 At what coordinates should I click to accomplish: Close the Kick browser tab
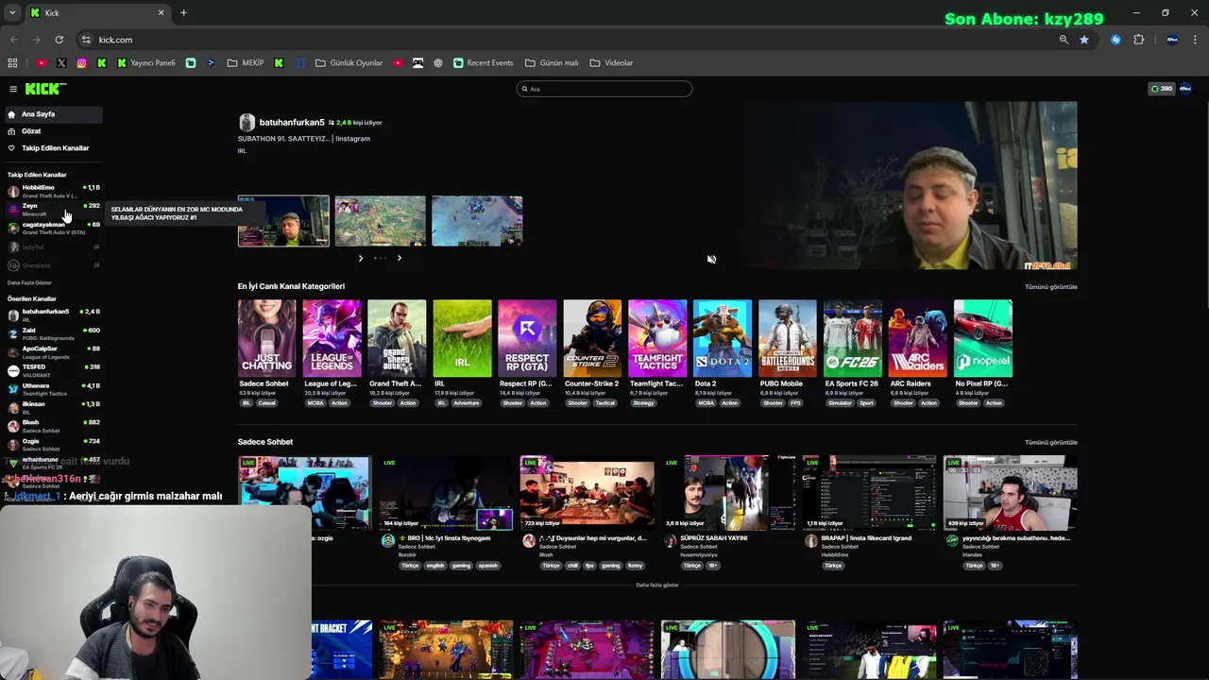[161, 13]
